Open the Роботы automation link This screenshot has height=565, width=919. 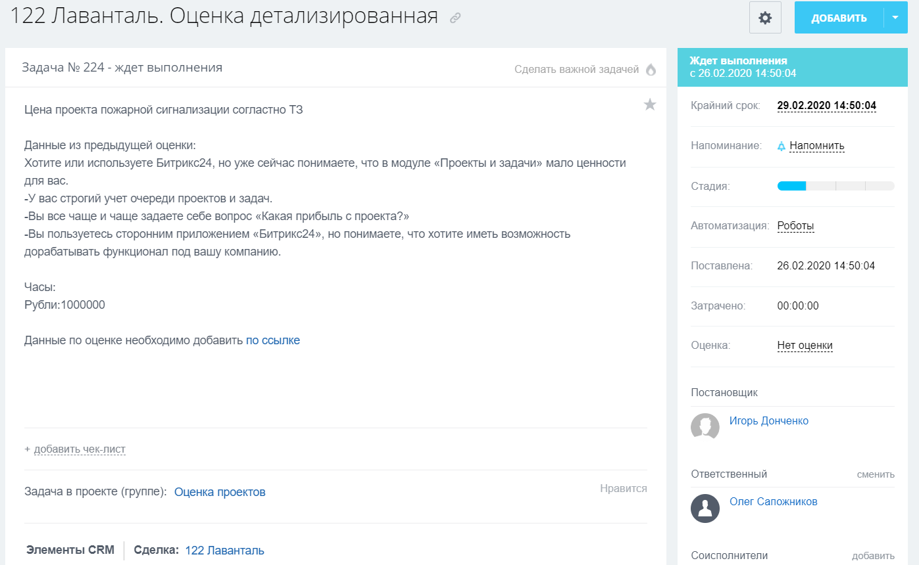coord(795,226)
